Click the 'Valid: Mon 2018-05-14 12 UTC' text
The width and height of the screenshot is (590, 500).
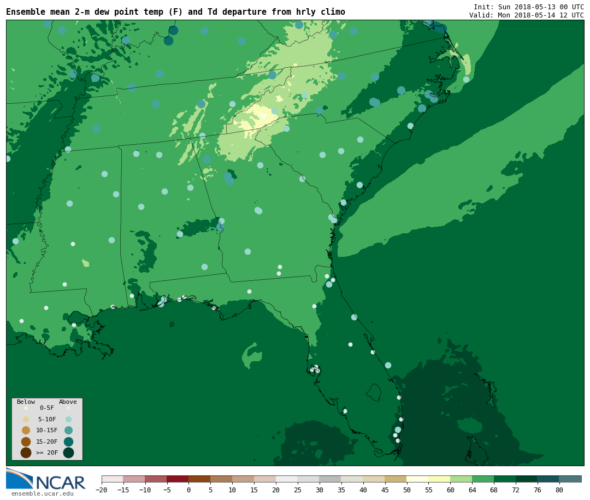[527, 15]
